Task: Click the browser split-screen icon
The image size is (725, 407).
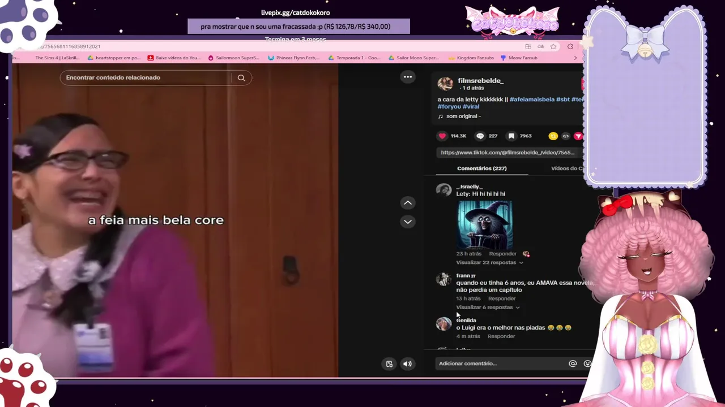Action: 528,46
